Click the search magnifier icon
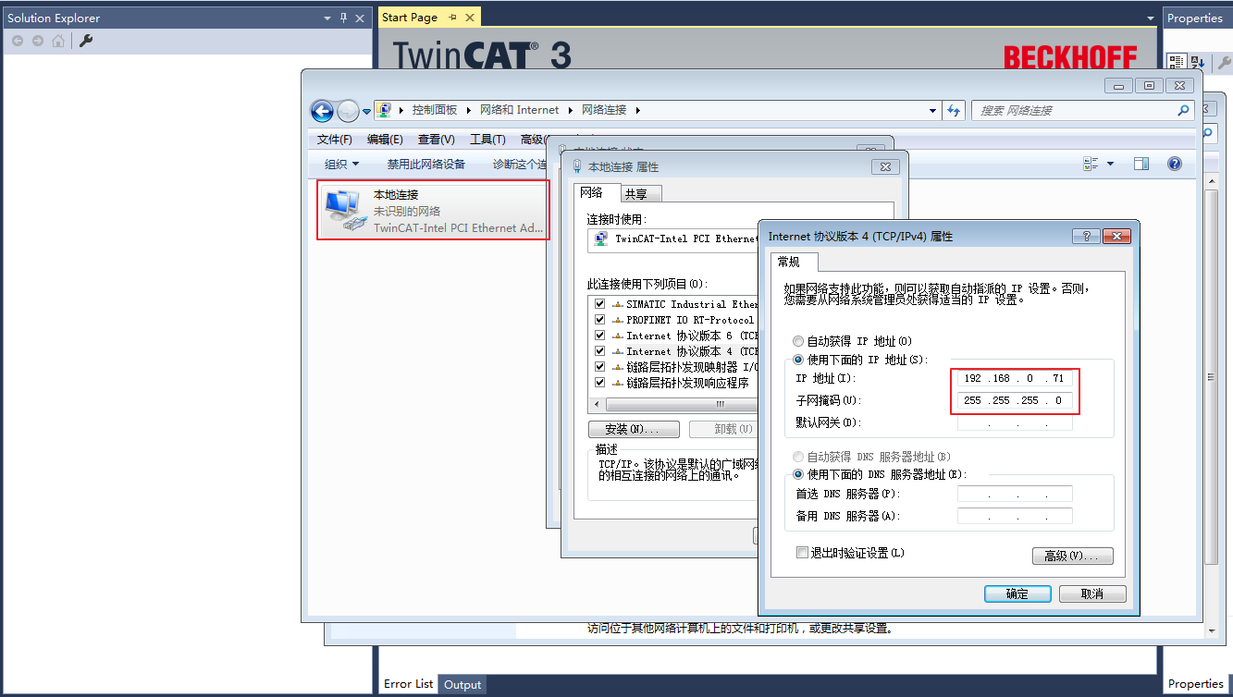The width and height of the screenshot is (1233, 697). [1183, 110]
